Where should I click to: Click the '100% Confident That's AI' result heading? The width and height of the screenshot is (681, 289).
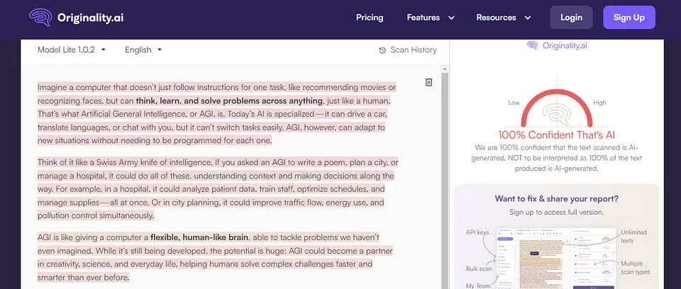coord(557,135)
